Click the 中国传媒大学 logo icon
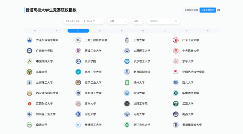The width and height of the screenshot is (243, 134). click(x=29, y=61)
